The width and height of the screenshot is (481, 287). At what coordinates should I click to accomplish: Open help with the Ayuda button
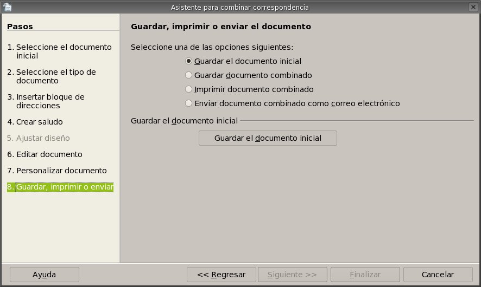(44, 275)
